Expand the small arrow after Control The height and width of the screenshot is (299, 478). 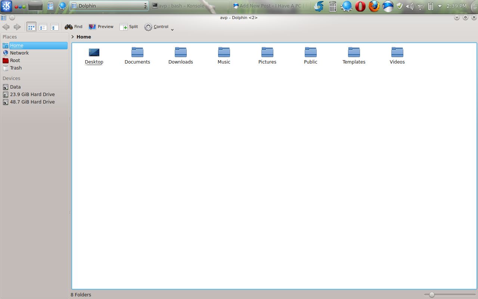[172, 29]
